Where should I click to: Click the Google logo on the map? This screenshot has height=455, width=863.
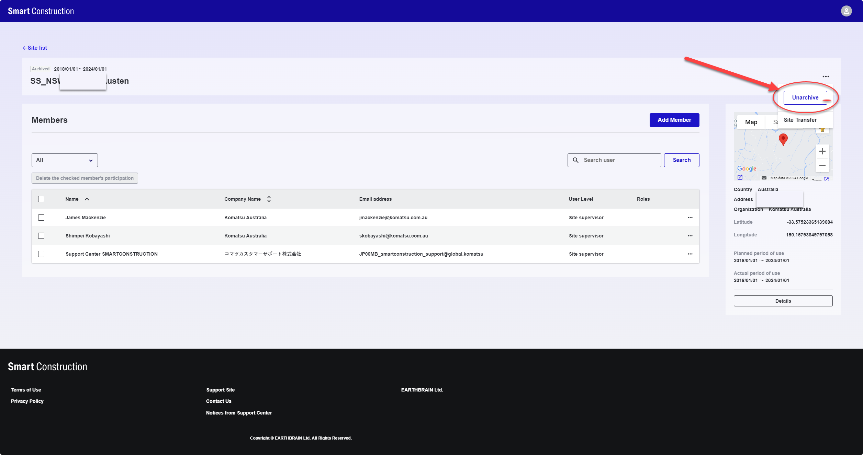coord(747,168)
